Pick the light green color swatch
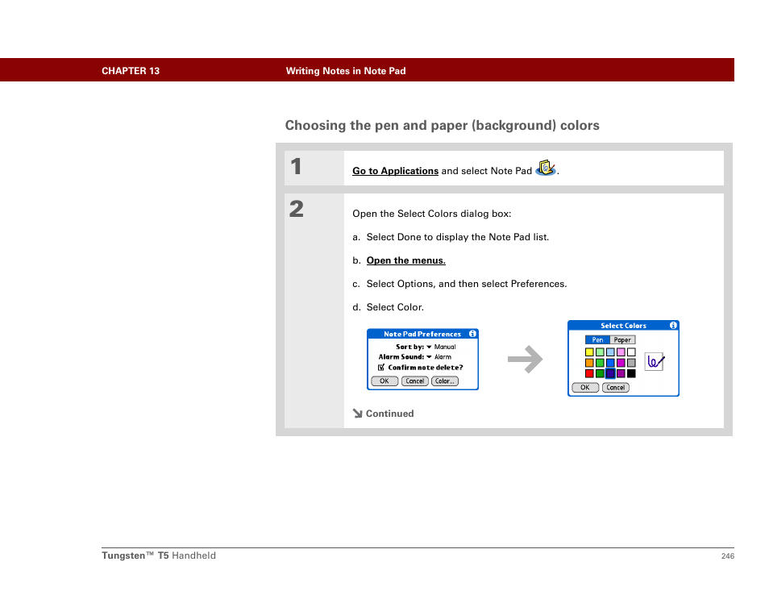The image size is (769, 595). pyautogui.click(x=600, y=352)
